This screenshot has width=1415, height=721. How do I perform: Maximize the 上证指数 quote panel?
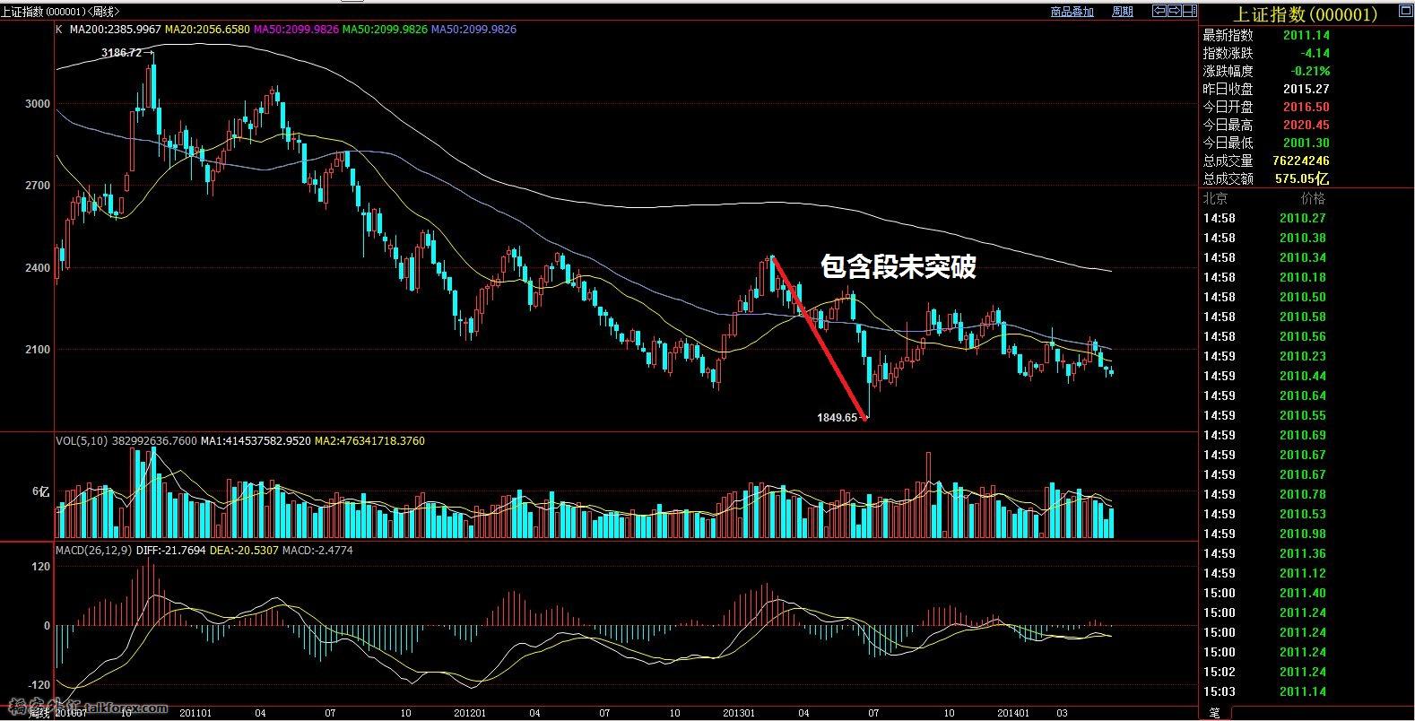coord(1405,11)
